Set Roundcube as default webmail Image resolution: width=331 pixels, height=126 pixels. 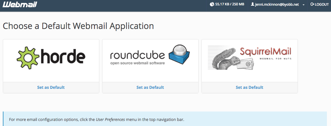point(150,87)
